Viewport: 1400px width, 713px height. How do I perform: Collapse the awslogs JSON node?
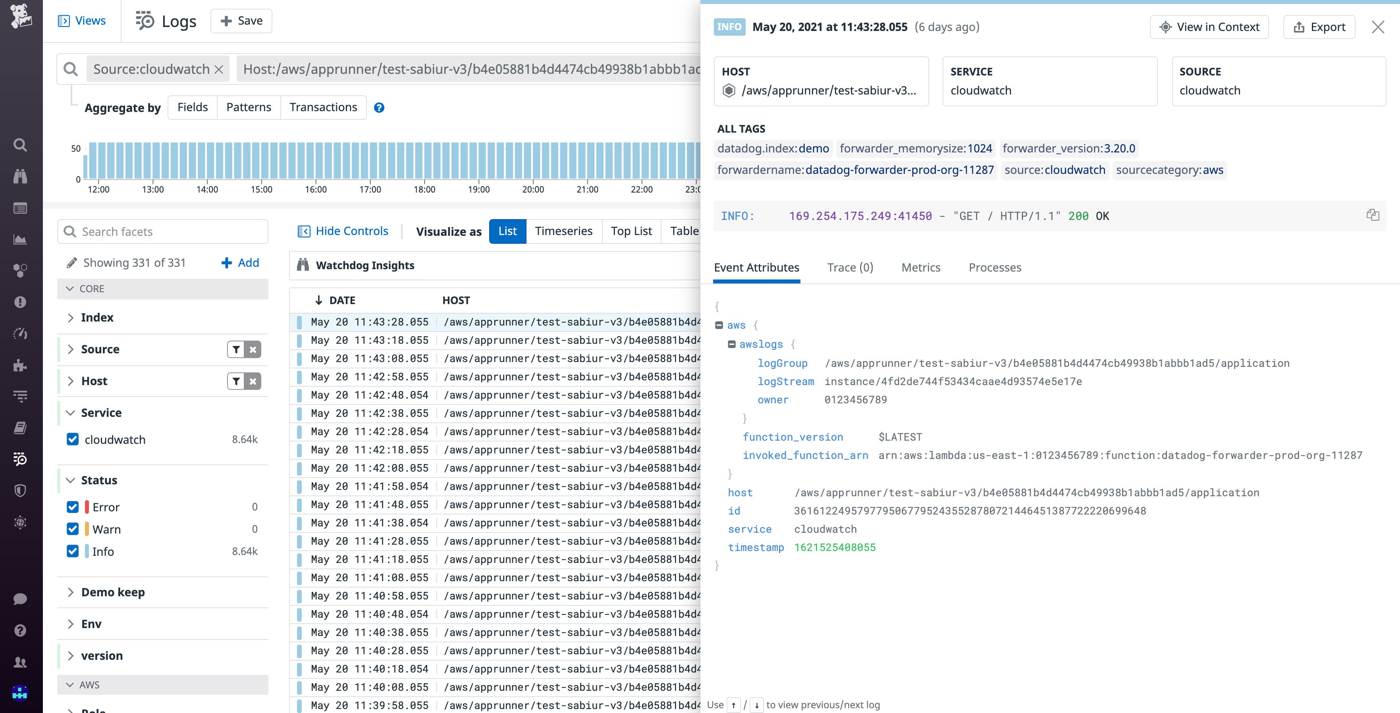click(731, 344)
